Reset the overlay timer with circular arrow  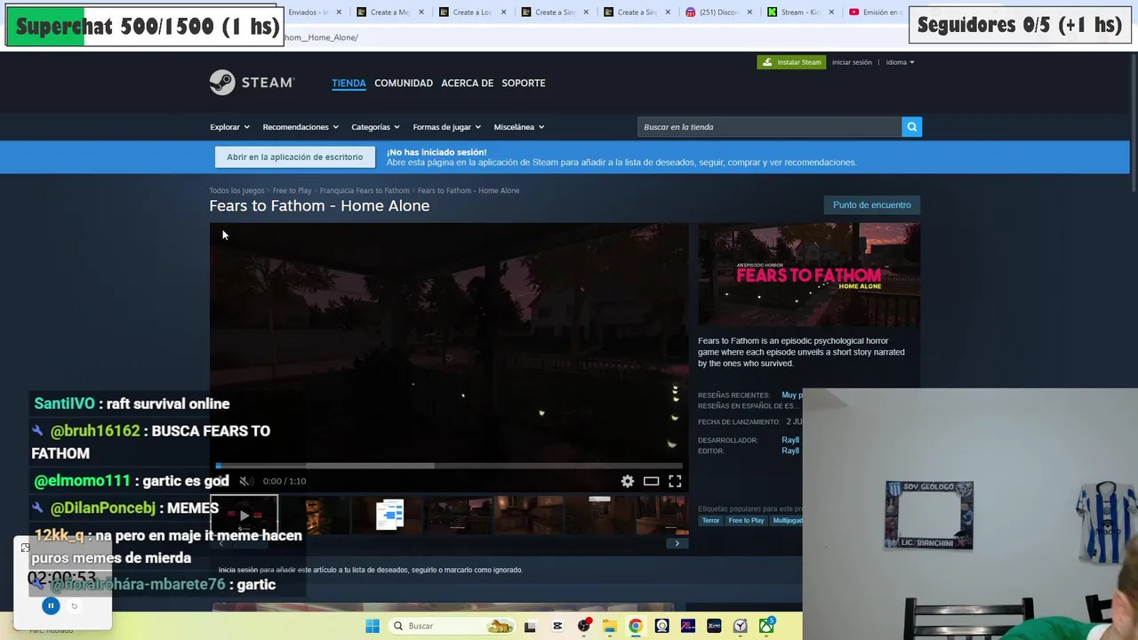click(75, 606)
